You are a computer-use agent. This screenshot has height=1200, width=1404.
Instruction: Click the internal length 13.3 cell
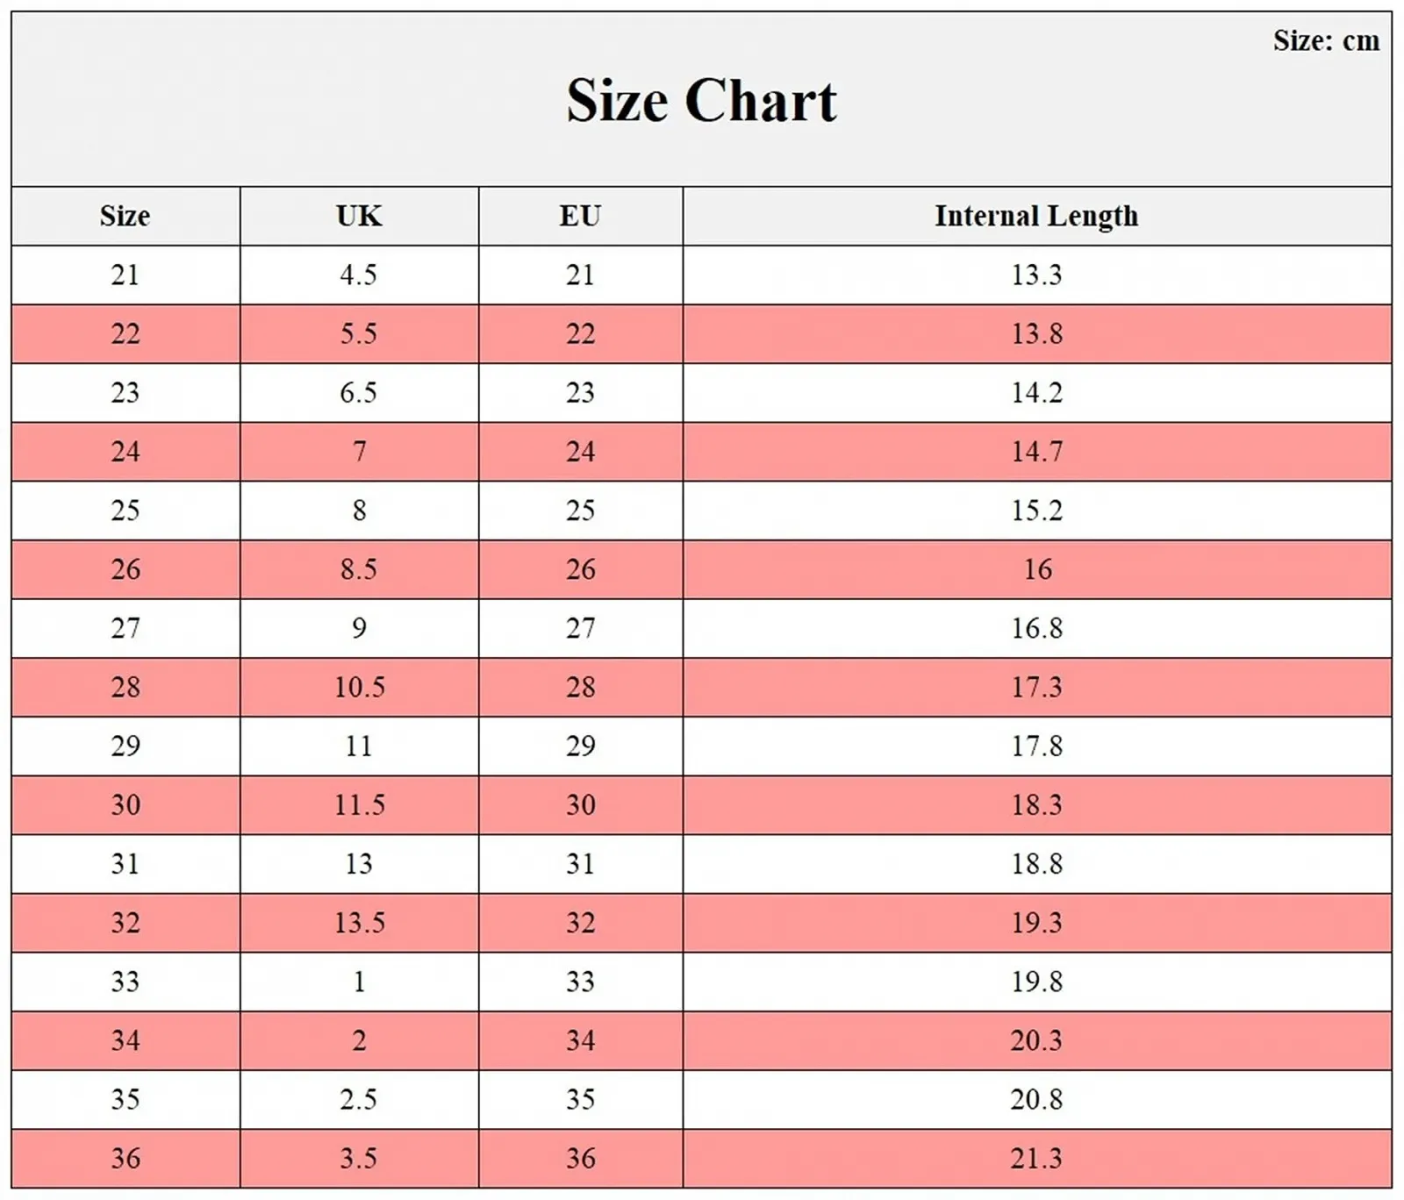tap(1036, 275)
